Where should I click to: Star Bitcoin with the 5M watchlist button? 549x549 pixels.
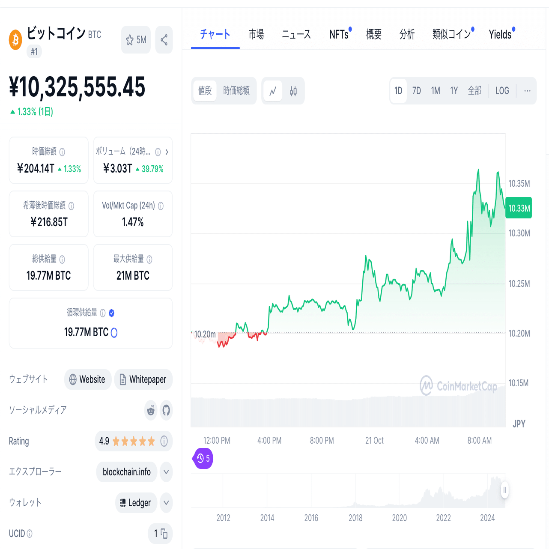coord(136,39)
